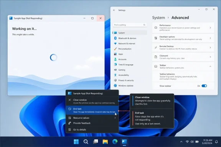Image resolution: width=221 pixels, height=147 pixels.
Task: Click the Provide feedback icon
Action: [69, 123]
